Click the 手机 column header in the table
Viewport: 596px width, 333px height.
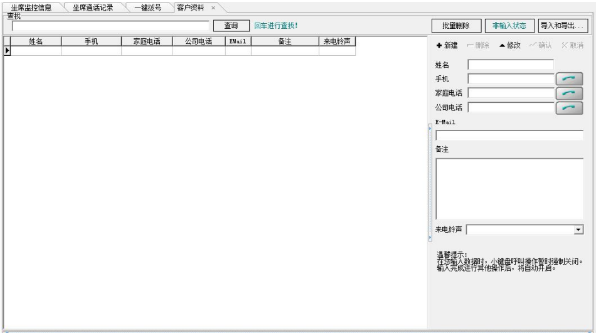point(91,41)
